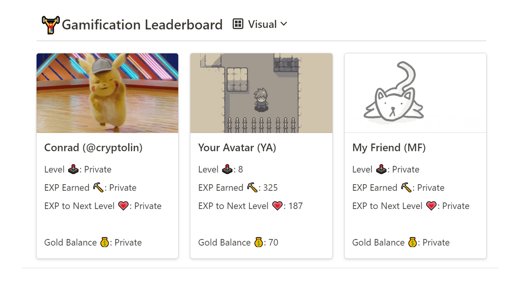Image resolution: width=524 pixels, height=281 pixels.
Task: Click money bag icon in Your Avatar's Gold Balance
Action: (259, 242)
